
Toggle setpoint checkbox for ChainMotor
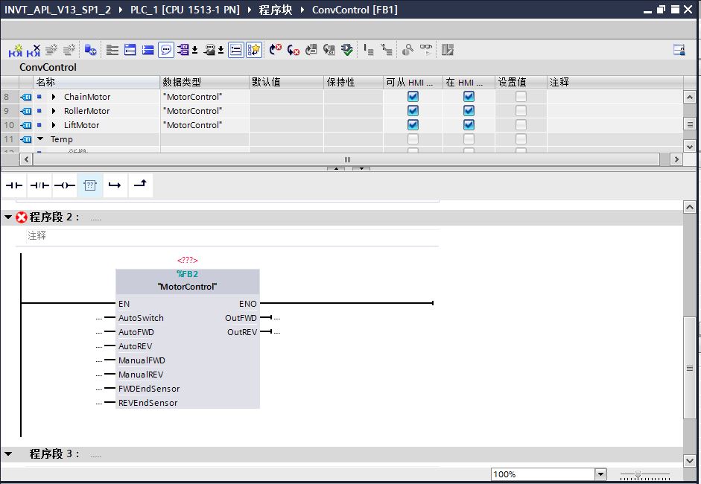[521, 97]
